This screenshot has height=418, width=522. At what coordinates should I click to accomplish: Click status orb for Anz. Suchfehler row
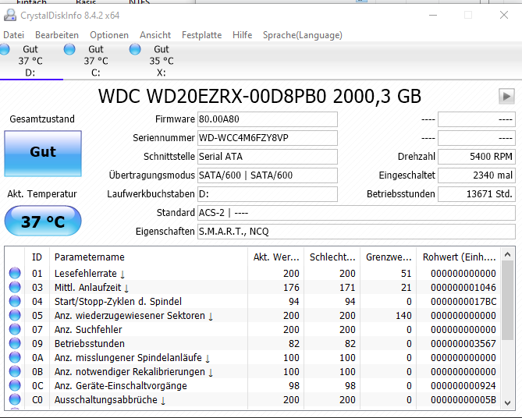pyautogui.click(x=15, y=329)
